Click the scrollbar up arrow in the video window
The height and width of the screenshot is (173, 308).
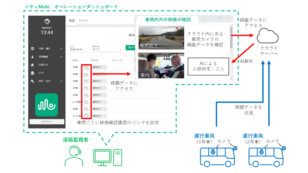(x=231, y=26)
